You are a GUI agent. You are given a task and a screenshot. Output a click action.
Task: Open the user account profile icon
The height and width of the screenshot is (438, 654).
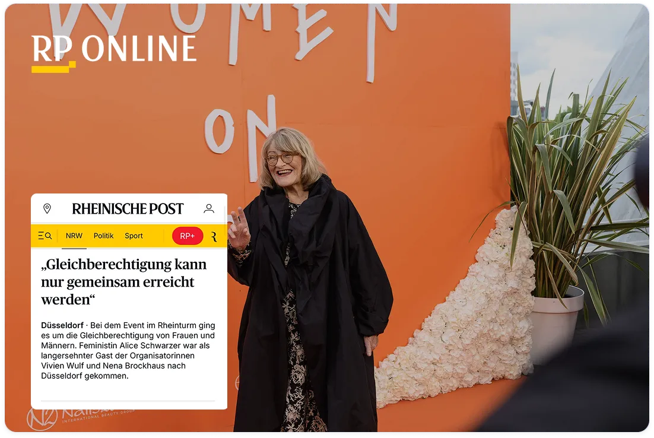tap(209, 208)
